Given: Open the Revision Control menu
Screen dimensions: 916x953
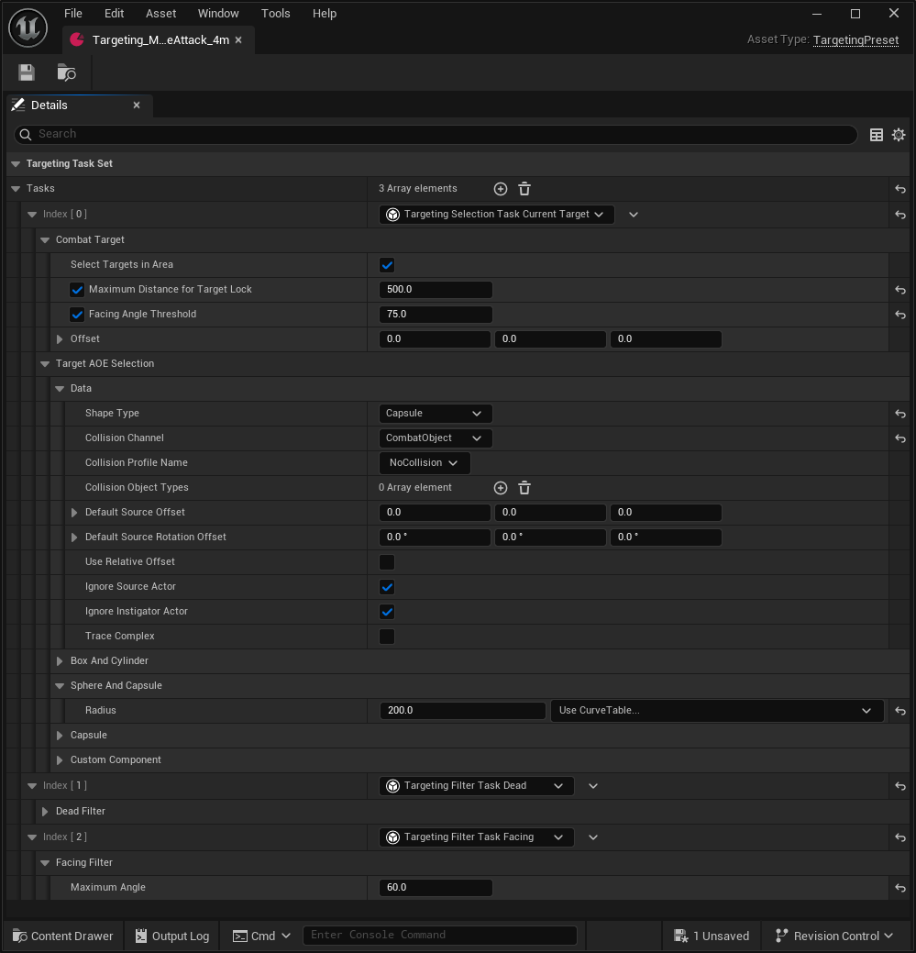Looking at the screenshot, I should [x=834, y=936].
